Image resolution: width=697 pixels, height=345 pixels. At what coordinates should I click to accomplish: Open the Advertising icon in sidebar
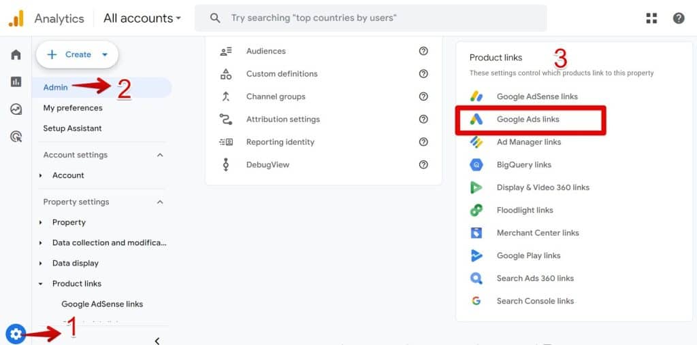tap(16, 137)
